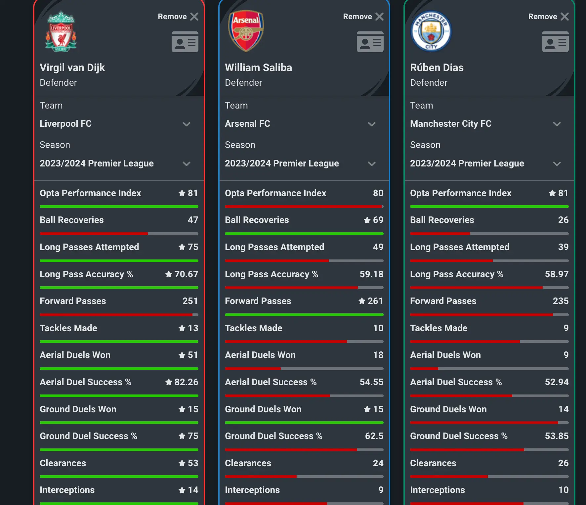Click the Arsenal FC team name text

pos(247,123)
